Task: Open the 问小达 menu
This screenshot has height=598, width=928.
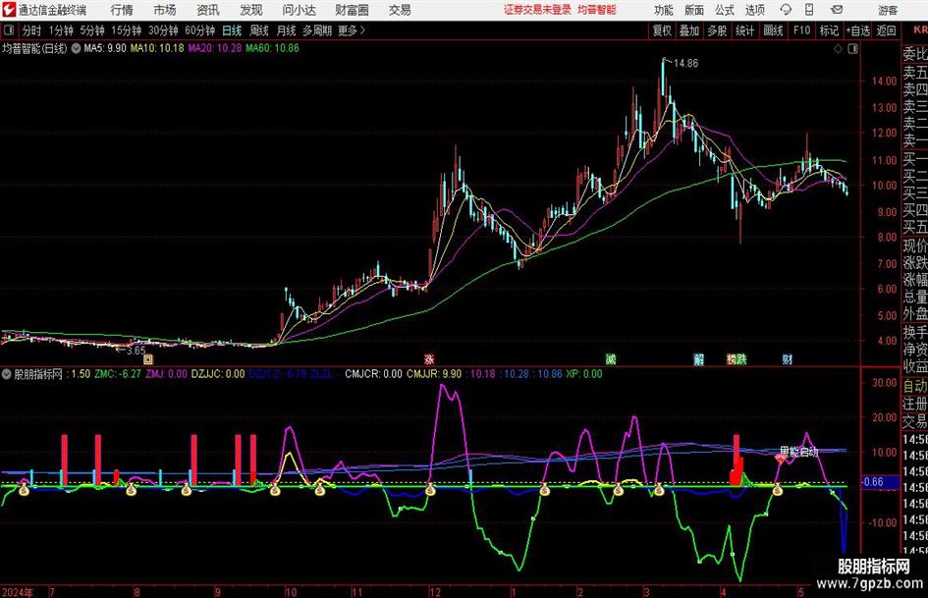Action: point(299,10)
